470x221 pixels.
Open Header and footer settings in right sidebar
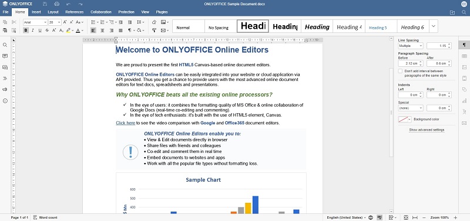click(x=464, y=79)
